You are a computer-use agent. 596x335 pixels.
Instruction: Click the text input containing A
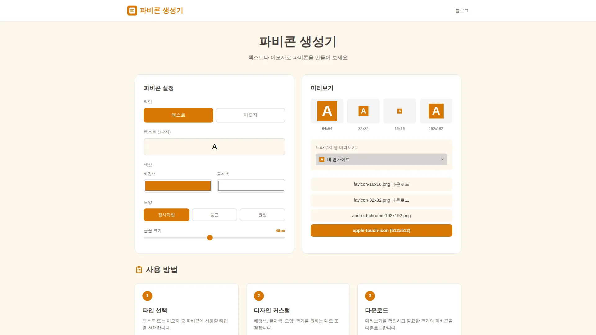[214, 146]
